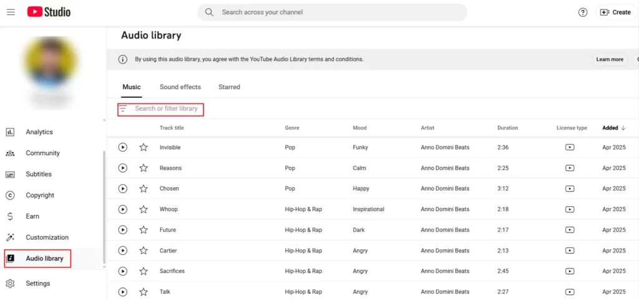The width and height of the screenshot is (639, 299).
Task: Star the Invisible track
Action: pos(144,147)
